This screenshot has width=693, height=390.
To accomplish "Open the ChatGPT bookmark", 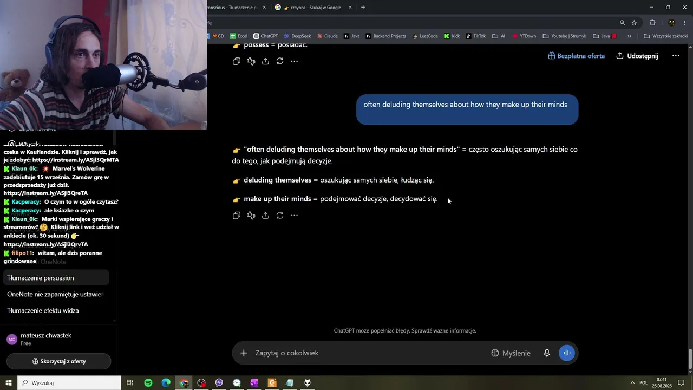I will [x=266, y=36].
